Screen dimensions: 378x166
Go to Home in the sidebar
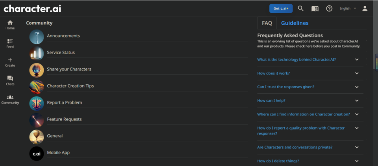(10, 25)
